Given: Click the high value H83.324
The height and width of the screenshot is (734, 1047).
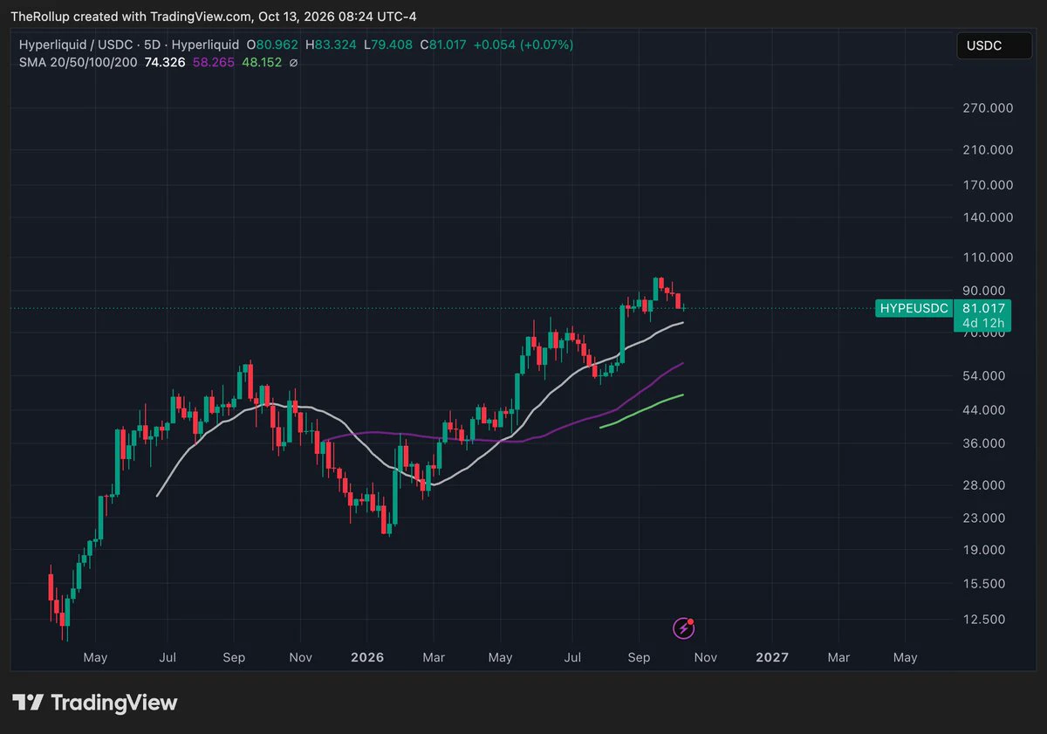Looking at the screenshot, I should (330, 45).
